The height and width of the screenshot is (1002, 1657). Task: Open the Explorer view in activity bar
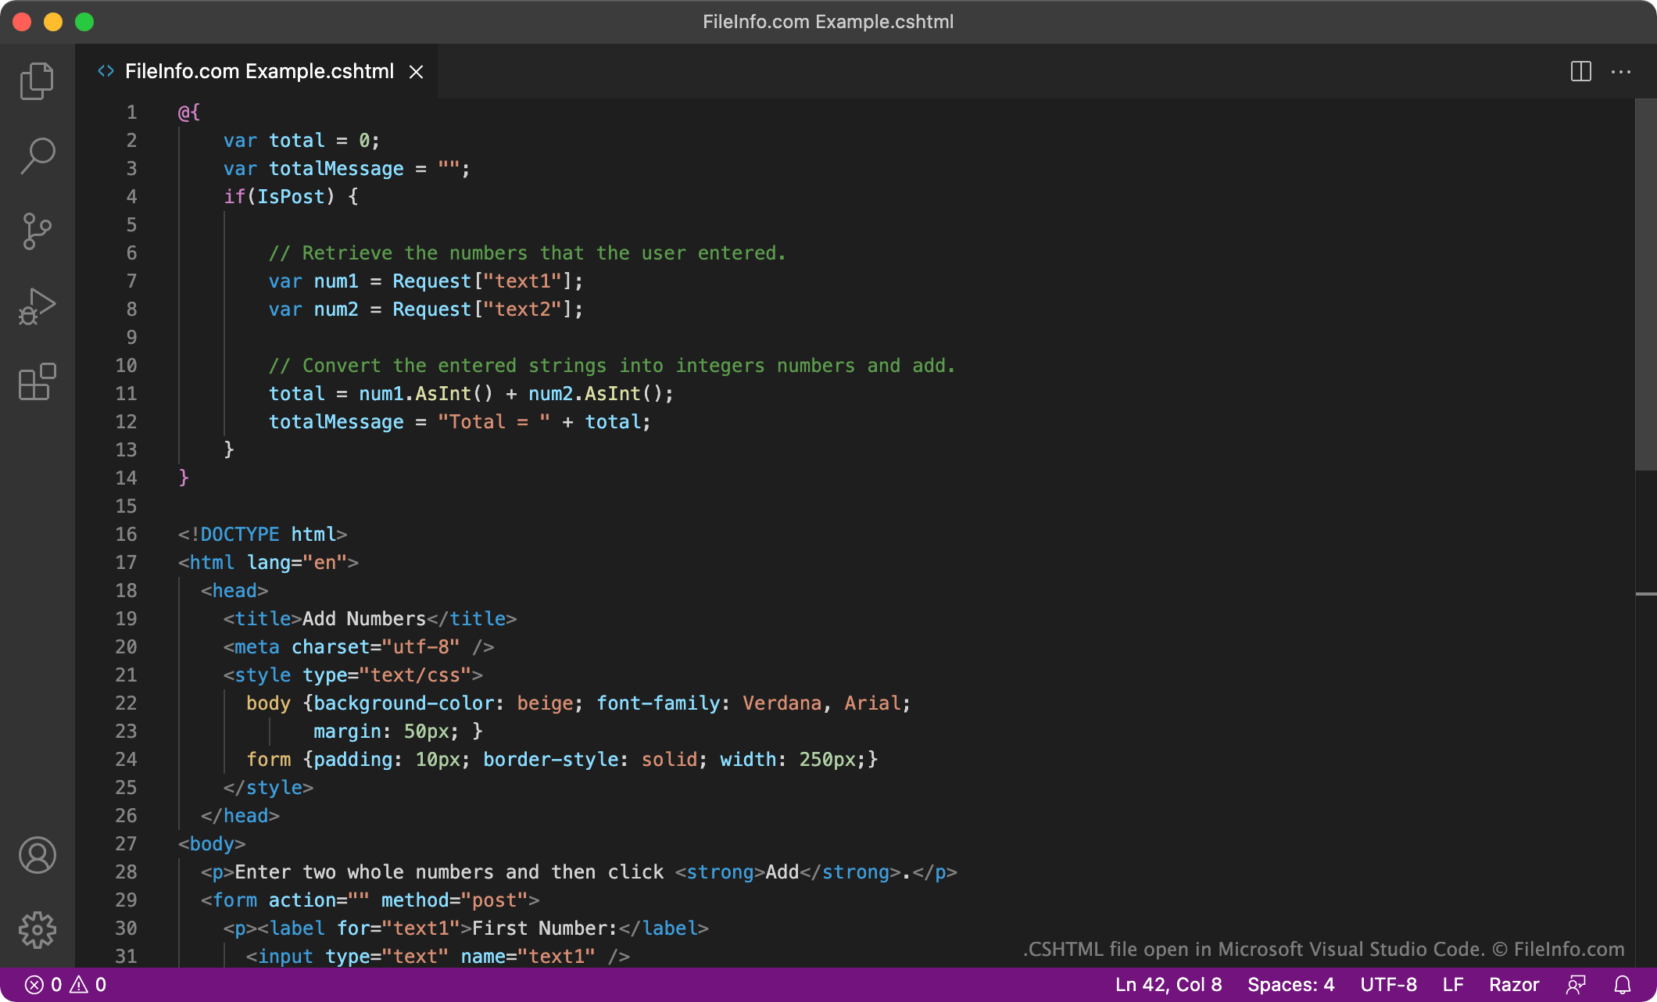pyautogui.click(x=37, y=81)
